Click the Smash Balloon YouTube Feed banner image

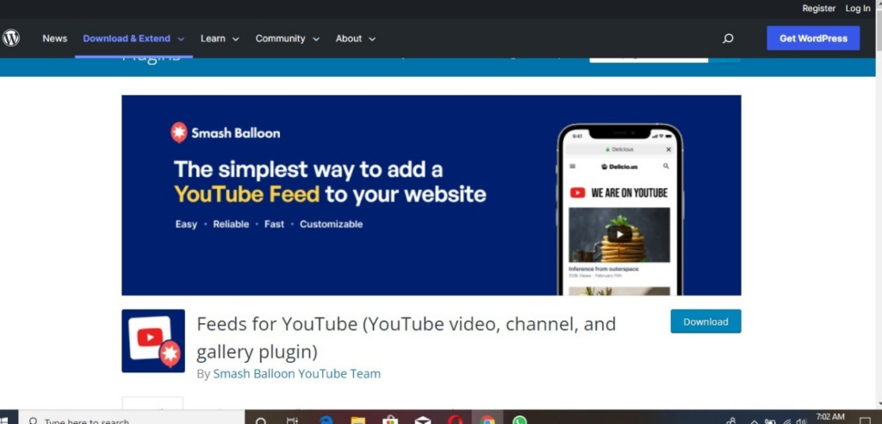431,195
